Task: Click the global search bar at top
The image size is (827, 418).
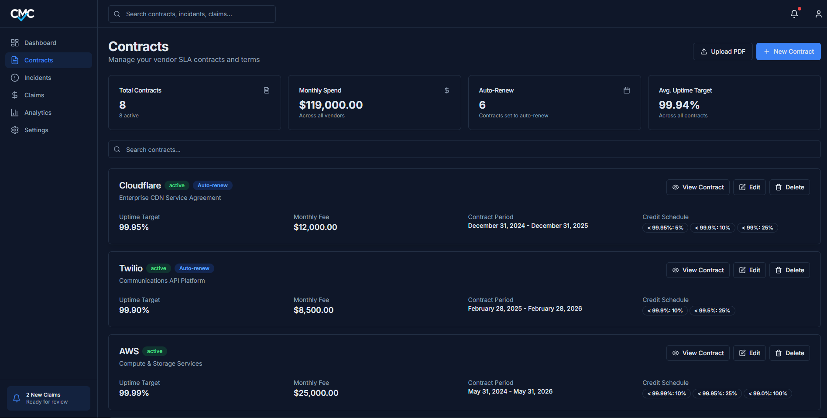Action: [192, 14]
